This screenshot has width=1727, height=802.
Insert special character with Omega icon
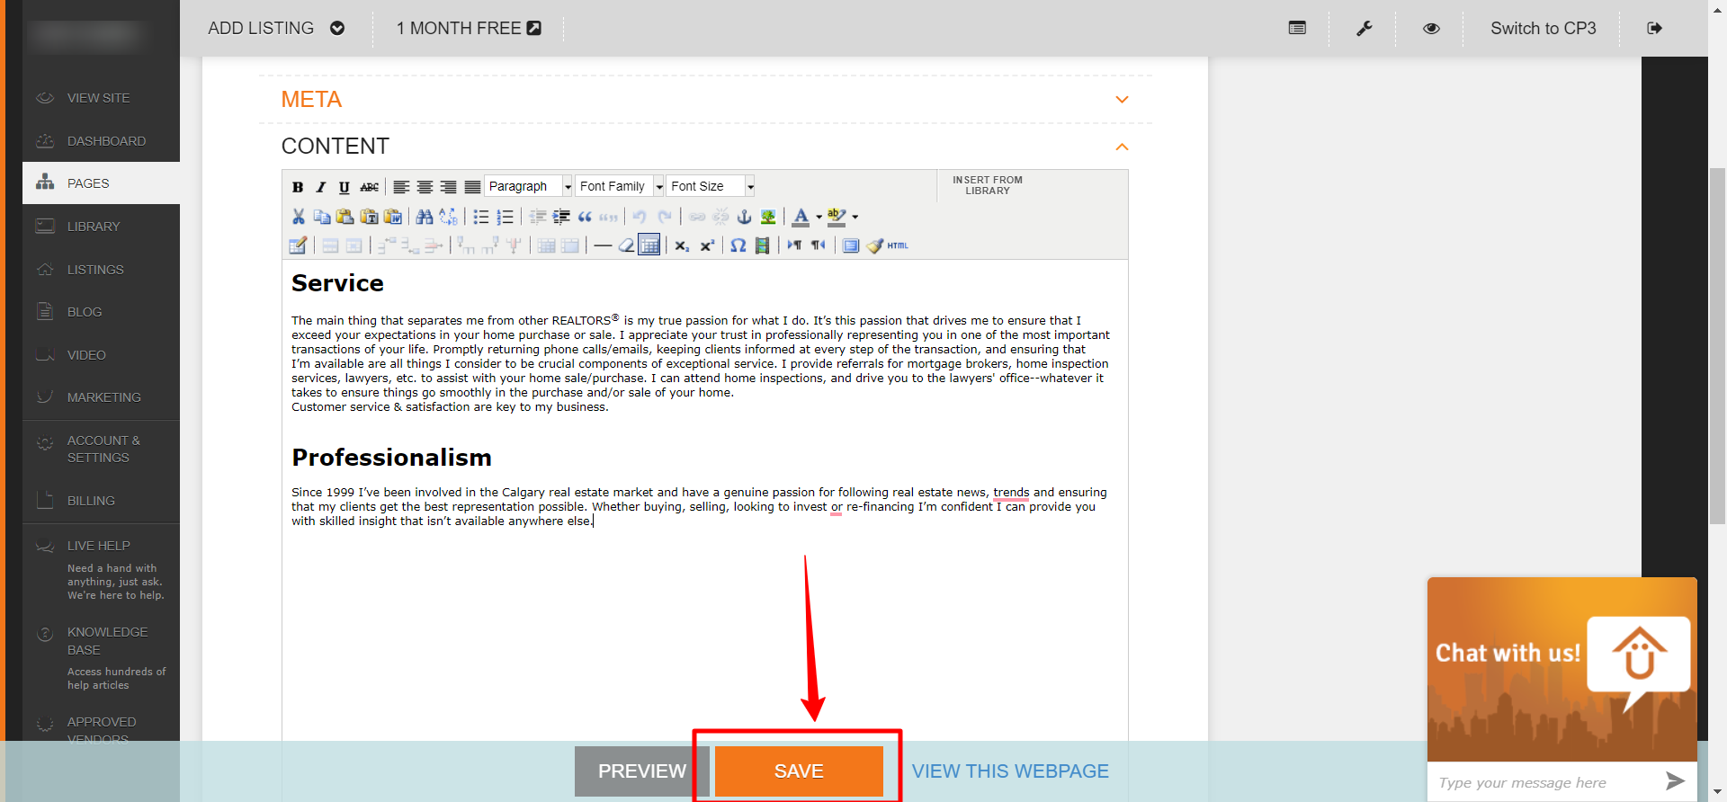738,245
